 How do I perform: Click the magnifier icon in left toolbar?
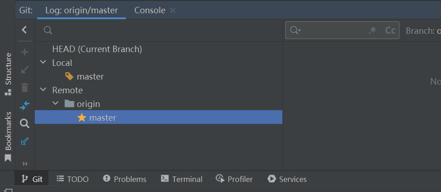pos(25,123)
